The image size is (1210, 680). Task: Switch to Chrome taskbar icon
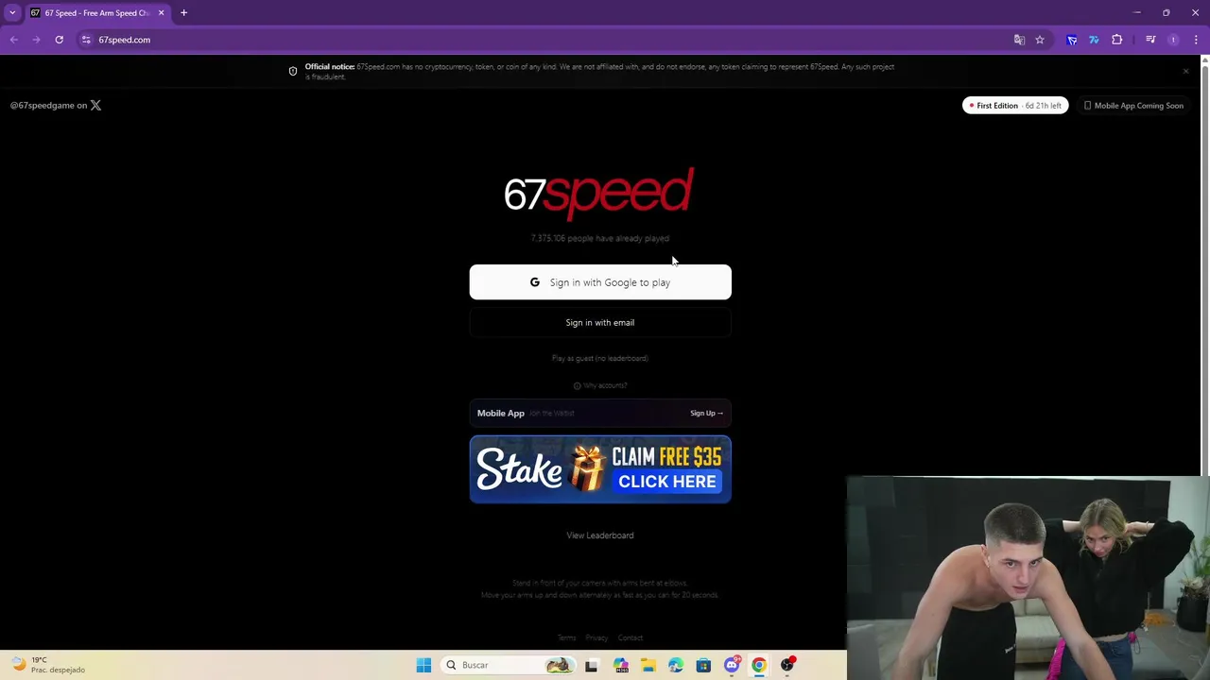759,665
